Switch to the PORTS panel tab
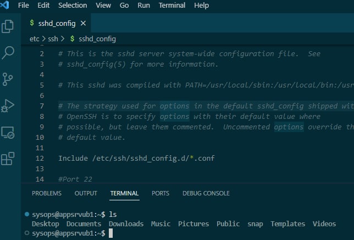The width and height of the screenshot is (354, 240). tap(161, 193)
